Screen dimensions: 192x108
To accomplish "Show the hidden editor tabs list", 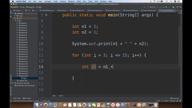I will pyautogui.click(x=178, y=10).
